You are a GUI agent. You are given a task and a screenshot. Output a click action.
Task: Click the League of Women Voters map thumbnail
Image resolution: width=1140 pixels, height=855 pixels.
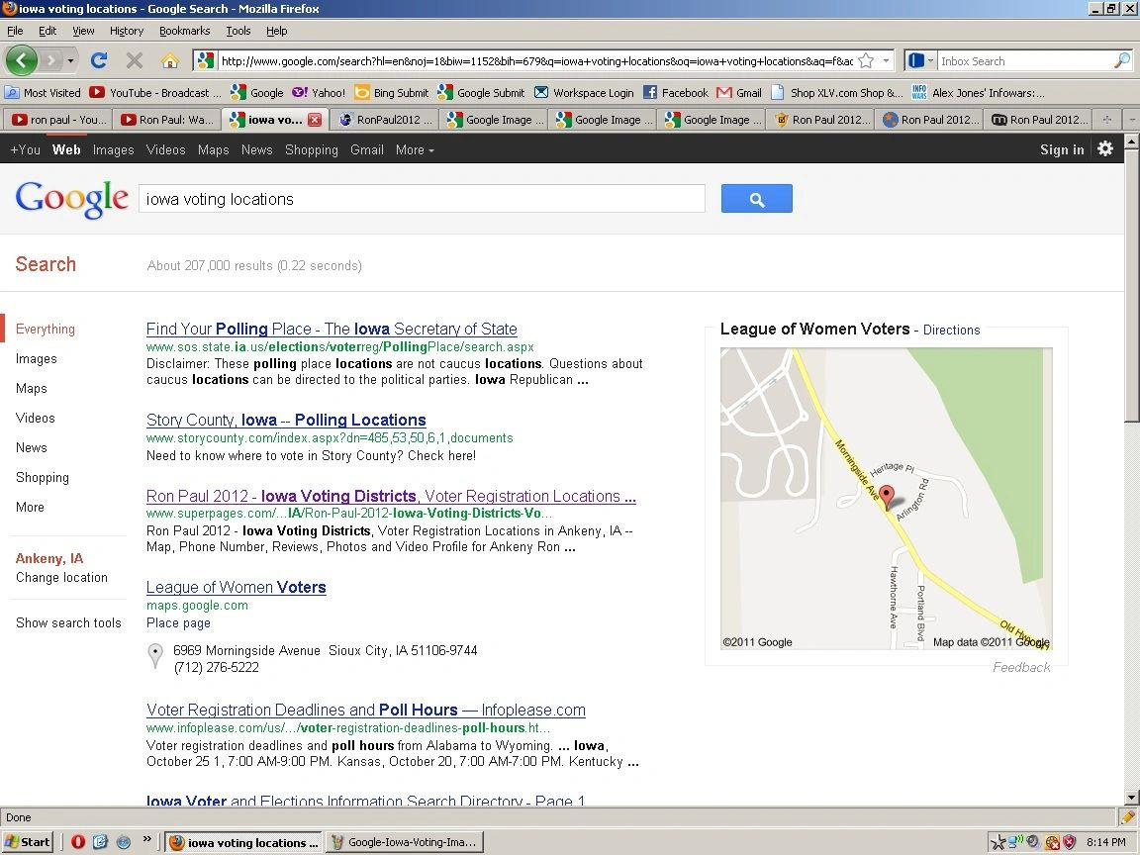point(887,499)
